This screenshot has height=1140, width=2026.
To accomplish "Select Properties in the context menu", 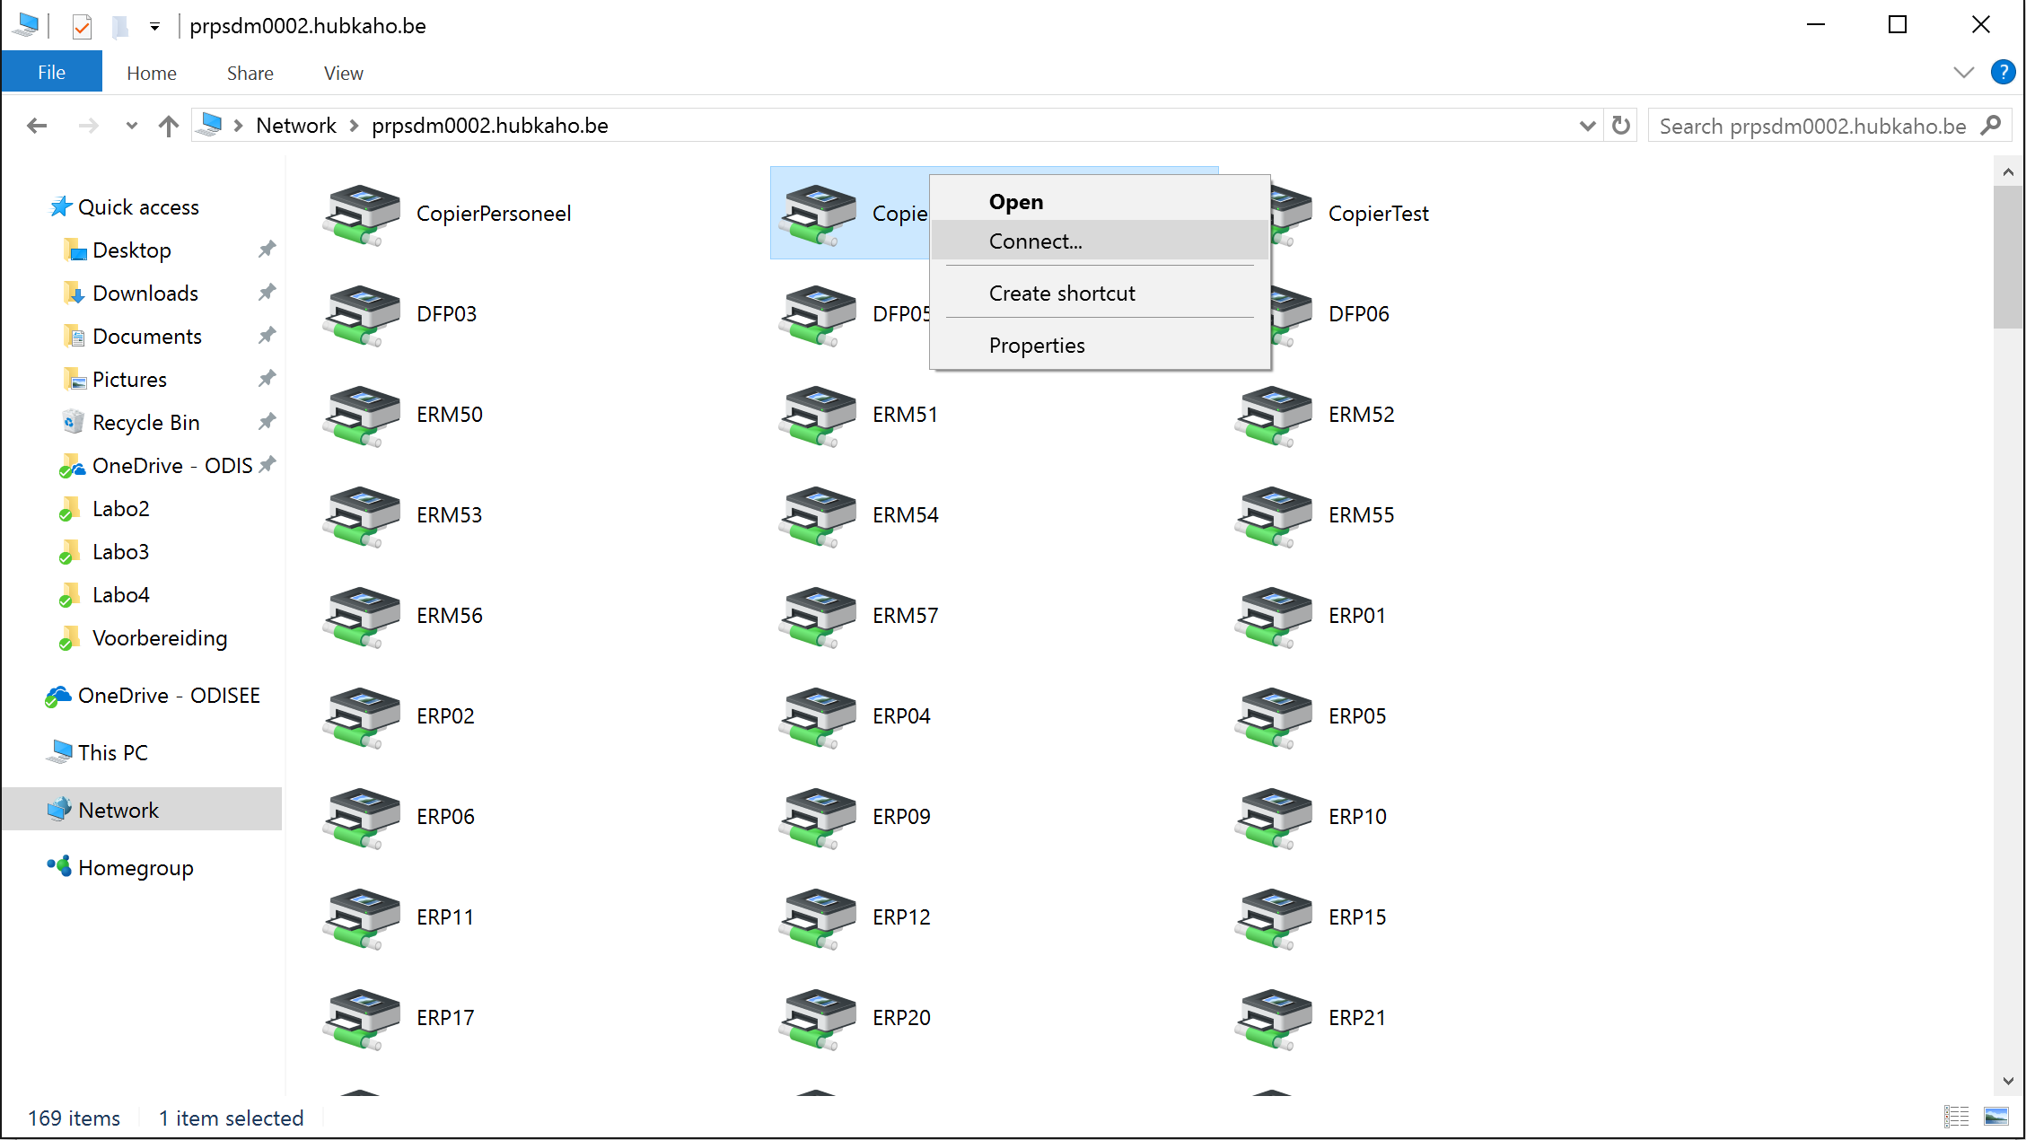I will pos(1036,346).
